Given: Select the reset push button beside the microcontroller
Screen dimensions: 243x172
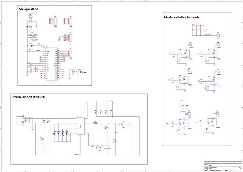Looking at the screenshot, I should pyautogui.click(x=76, y=71).
